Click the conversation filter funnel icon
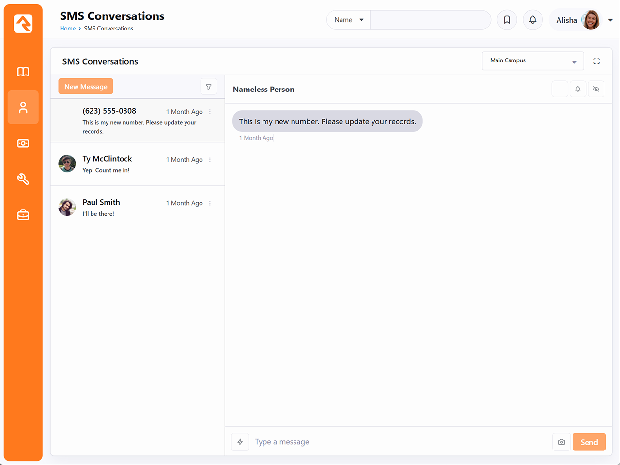 (x=209, y=87)
